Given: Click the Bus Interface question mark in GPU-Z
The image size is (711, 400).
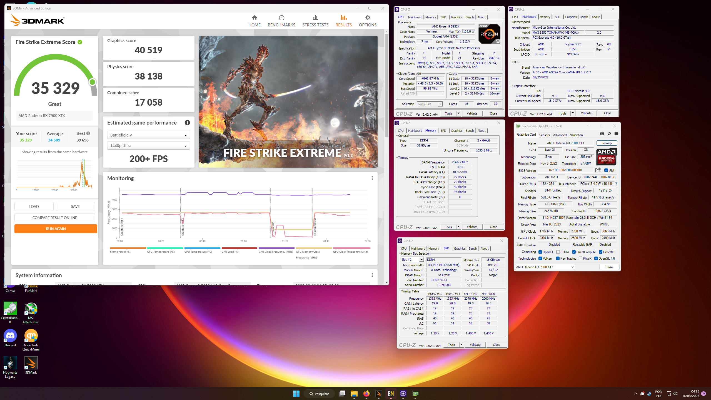Looking at the screenshot, I should point(616,184).
